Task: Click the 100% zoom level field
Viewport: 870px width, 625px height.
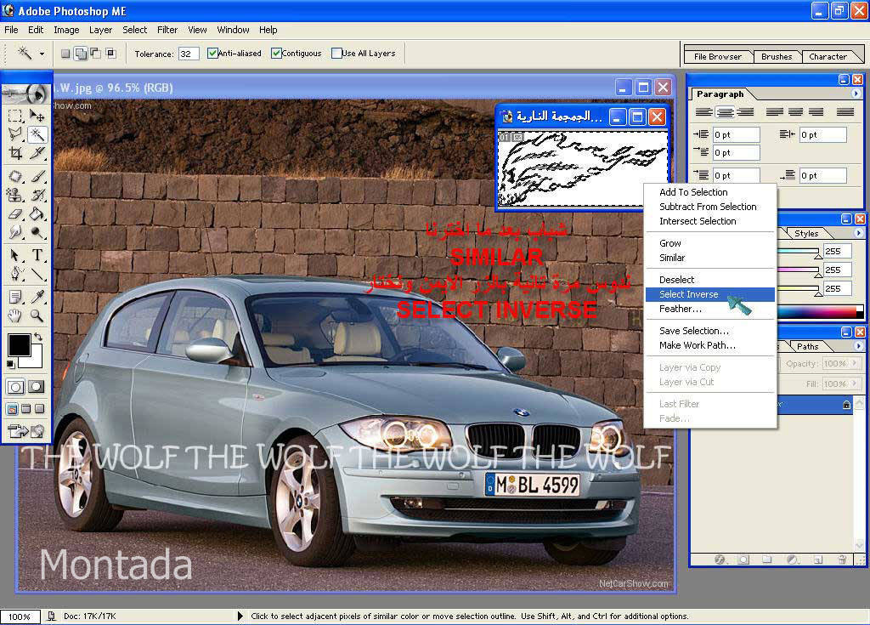Action: (20, 616)
